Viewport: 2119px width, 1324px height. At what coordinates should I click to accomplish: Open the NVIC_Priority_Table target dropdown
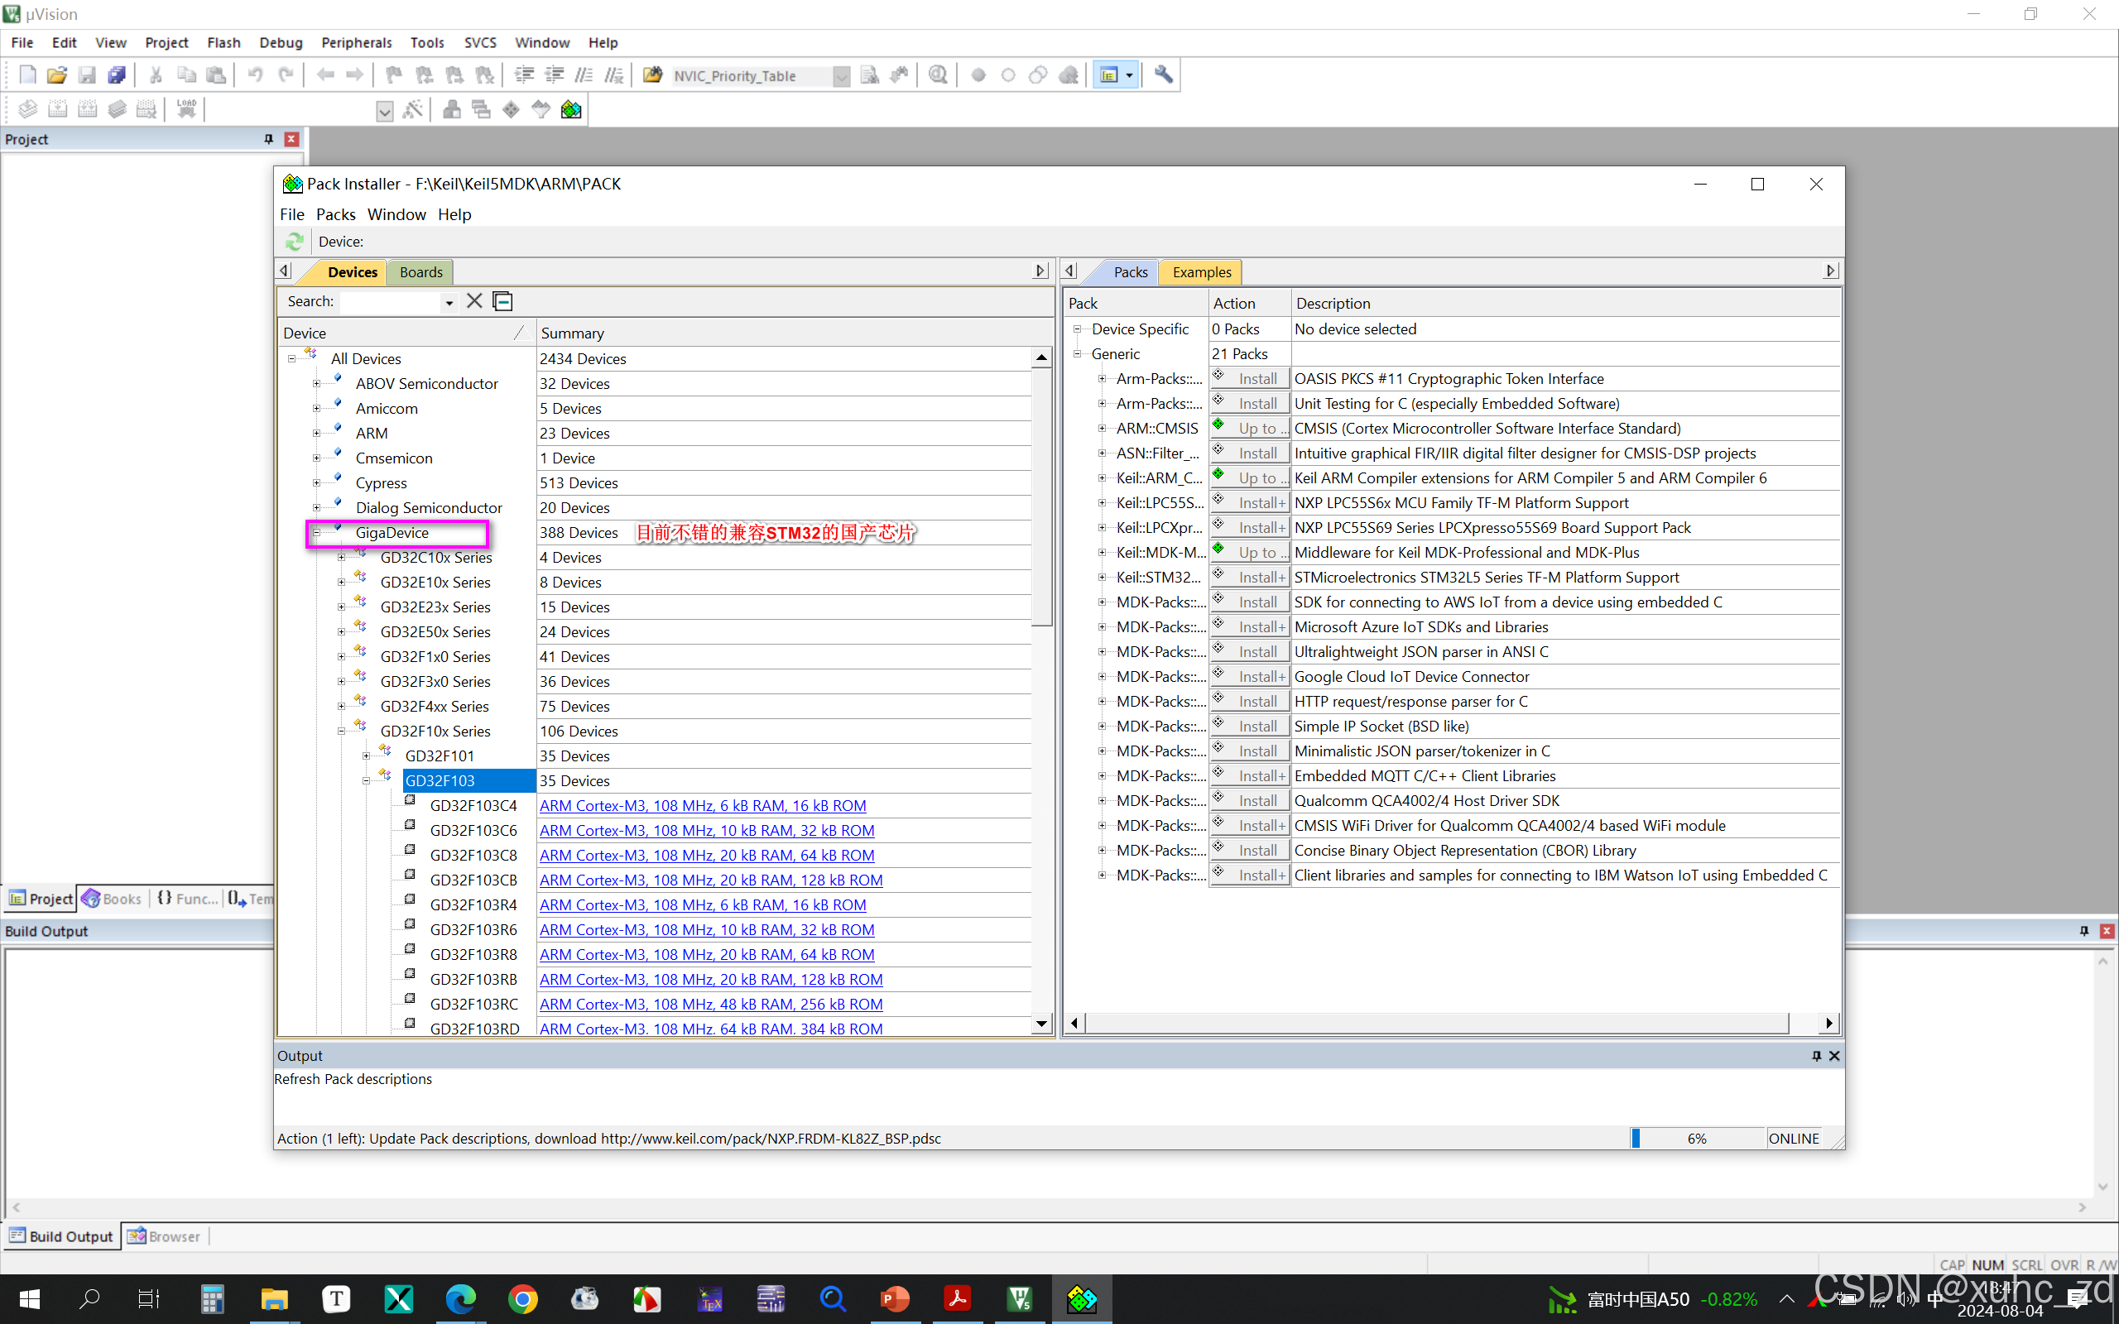click(x=842, y=76)
